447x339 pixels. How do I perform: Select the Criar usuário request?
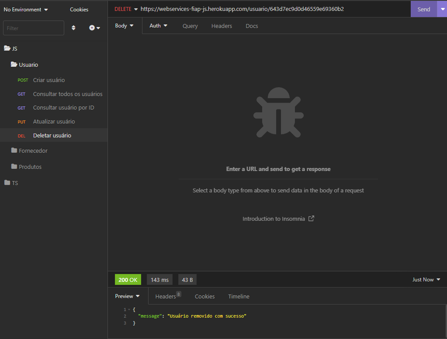tap(49, 80)
